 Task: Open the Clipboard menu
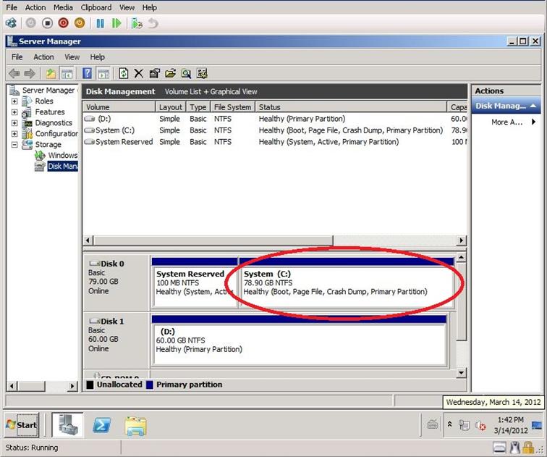(x=96, y=7)
